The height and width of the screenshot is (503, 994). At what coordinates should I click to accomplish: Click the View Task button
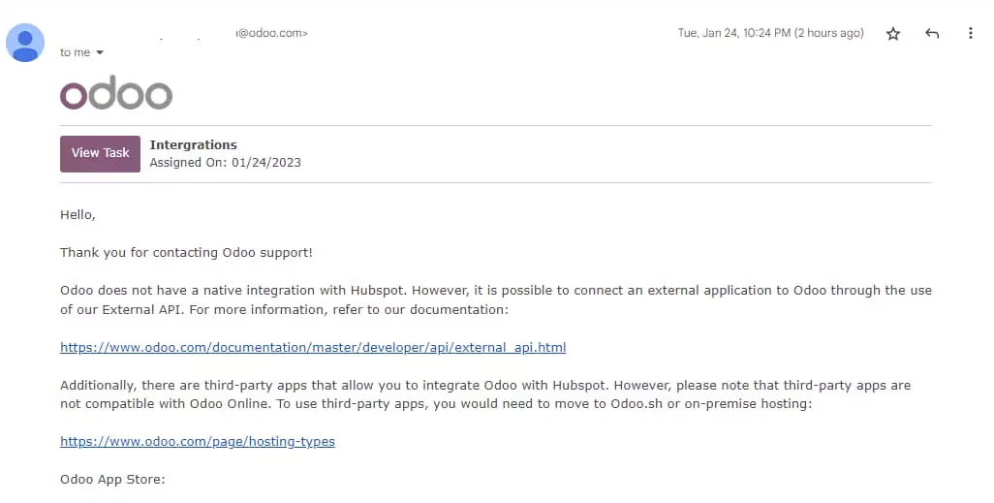tap(100, 153)
